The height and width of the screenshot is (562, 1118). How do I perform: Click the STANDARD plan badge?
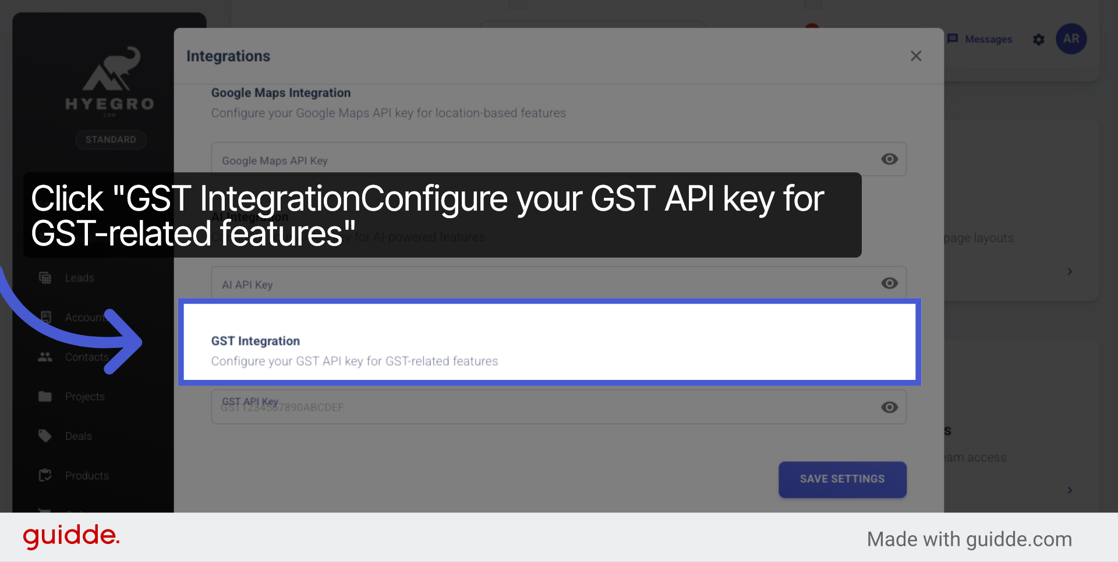pos(110,140)
